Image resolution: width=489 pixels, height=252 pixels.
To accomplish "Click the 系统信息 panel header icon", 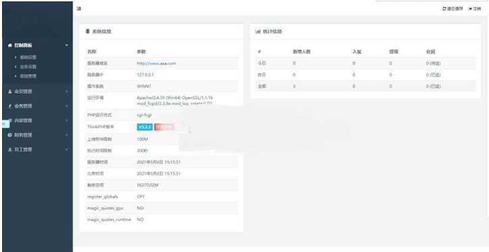I will tap(88, 32).
